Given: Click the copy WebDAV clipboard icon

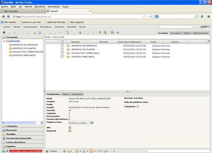Looking at the screenshot, I should pos(70,131).
